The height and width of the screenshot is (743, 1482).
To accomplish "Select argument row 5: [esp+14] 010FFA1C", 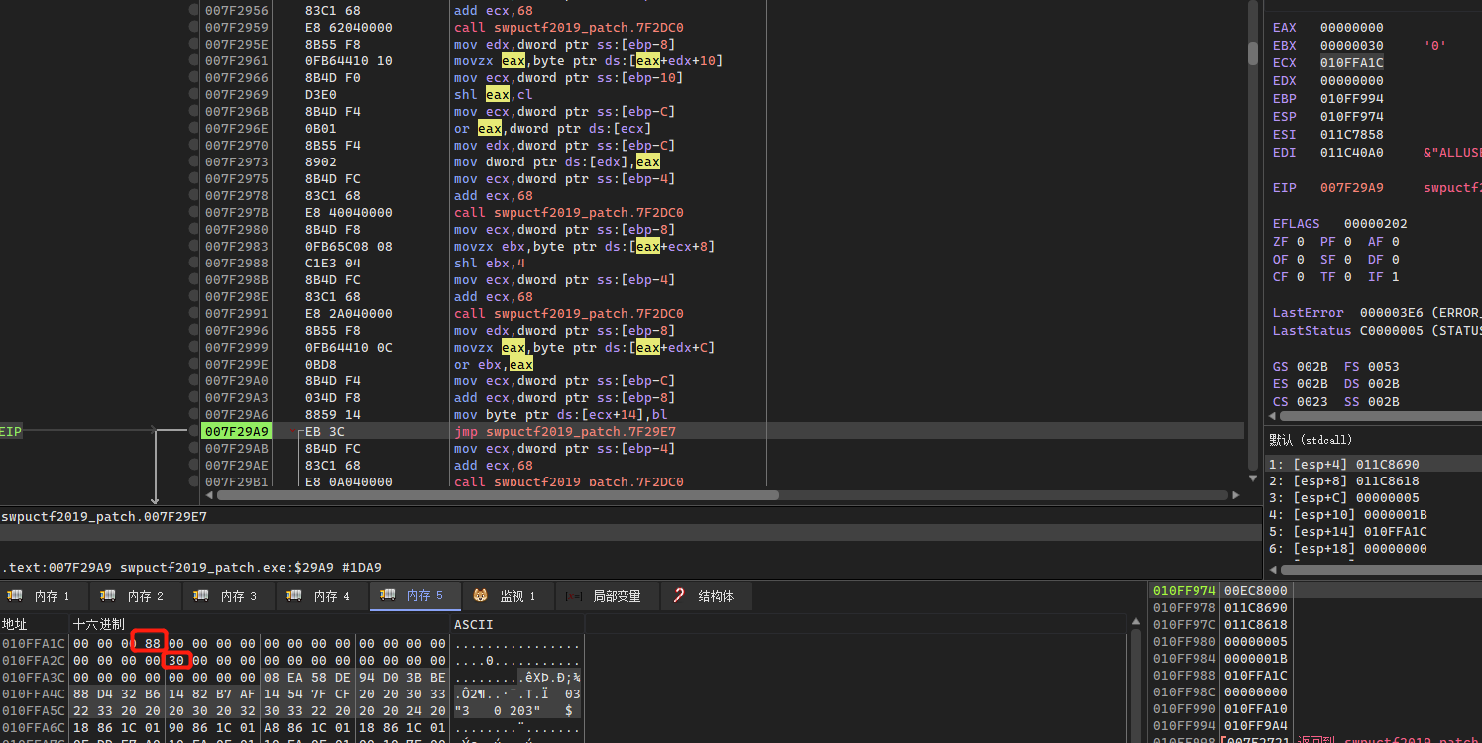I will (1373, 531).
